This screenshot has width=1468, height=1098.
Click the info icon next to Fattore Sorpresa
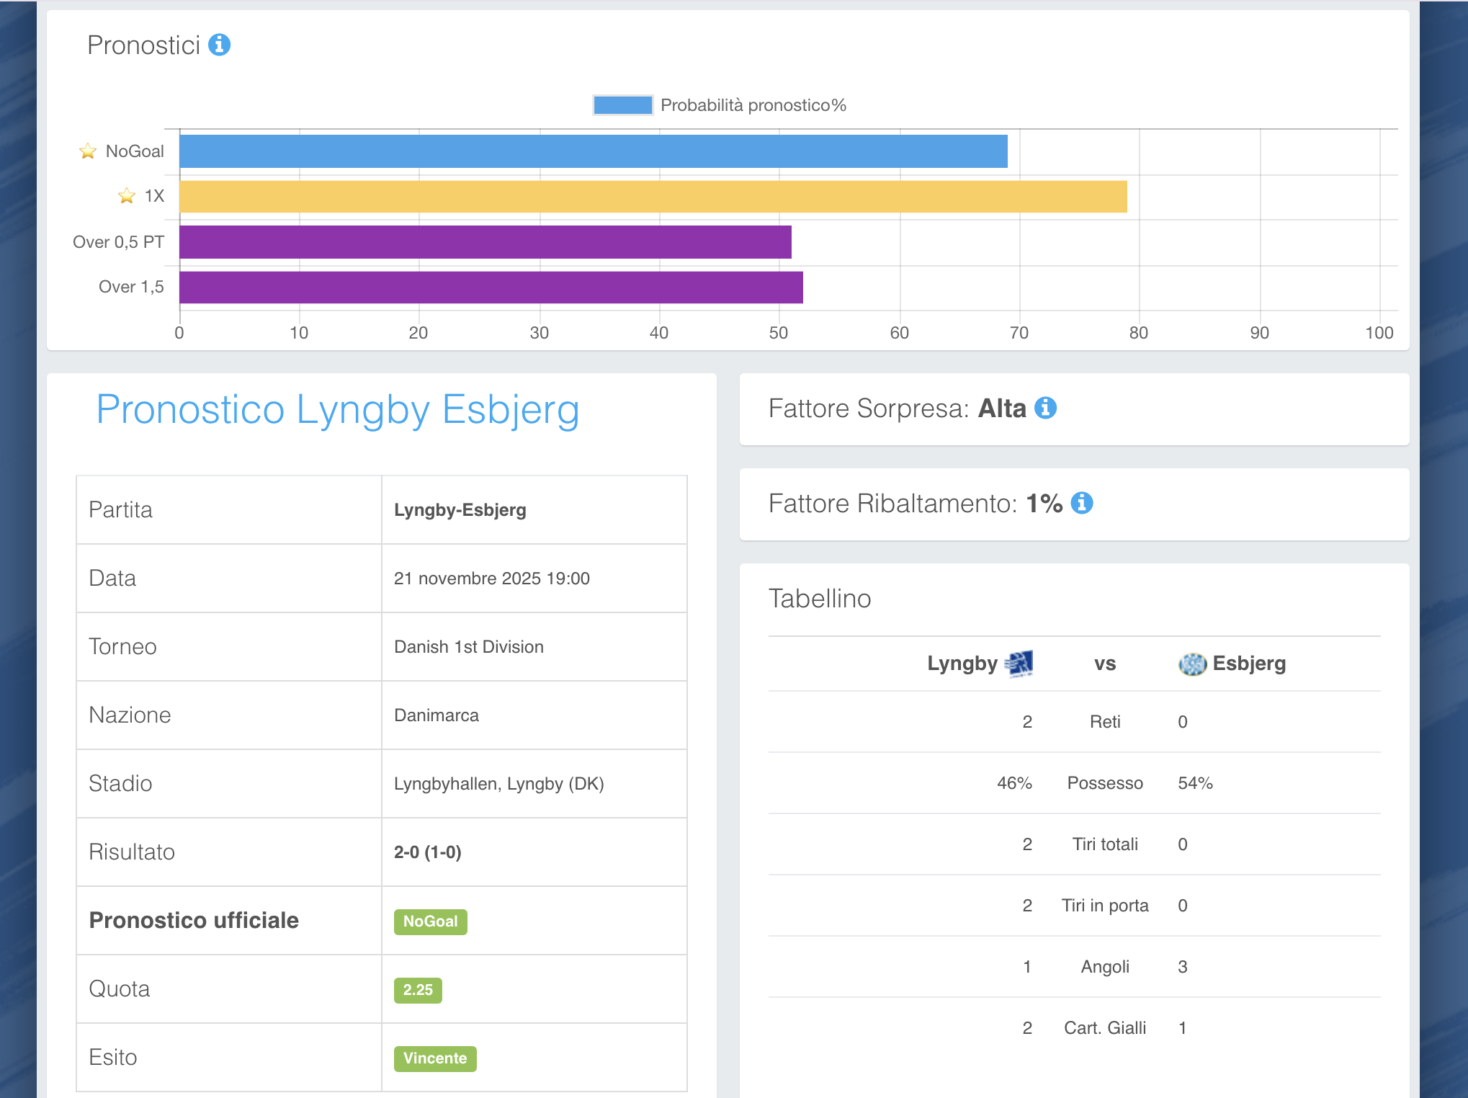[1045, 408]
